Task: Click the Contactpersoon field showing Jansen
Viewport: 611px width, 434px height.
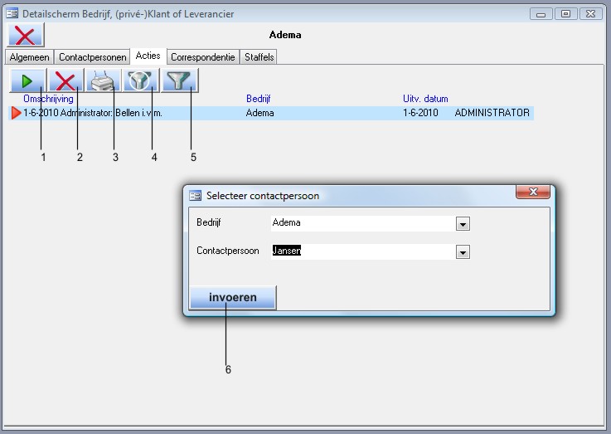Action: [x=361, y=251]
